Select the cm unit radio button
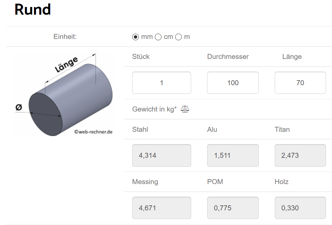 [x=158, y=37]
